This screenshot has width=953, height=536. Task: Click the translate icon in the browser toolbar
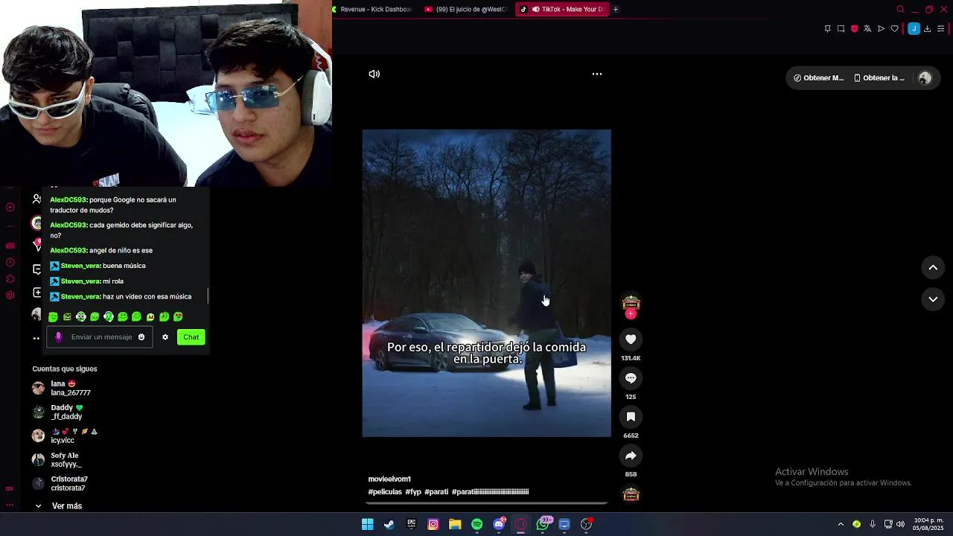pyautogui.click(x=867, y=28)
